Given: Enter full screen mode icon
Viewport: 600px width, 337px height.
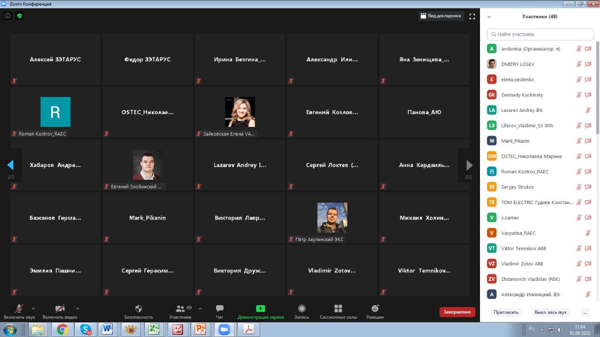Looking at the screenshot, I should point(472,16).
